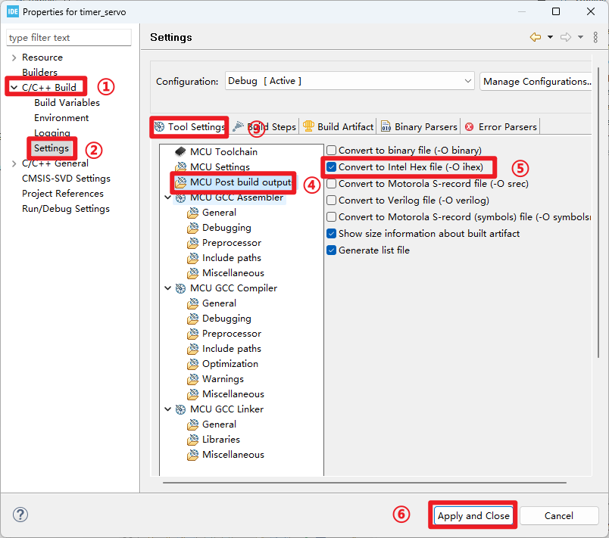Click Manage Configurations button
The width and height of the screenshot is (609, 538).
point(536,82)
